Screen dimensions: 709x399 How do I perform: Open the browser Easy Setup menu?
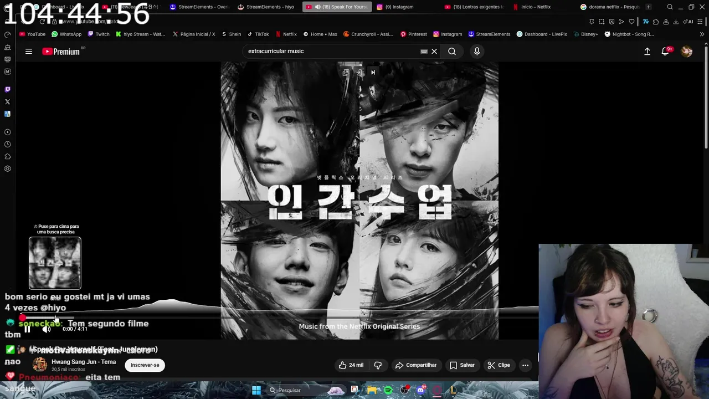(x=700, y=22)
